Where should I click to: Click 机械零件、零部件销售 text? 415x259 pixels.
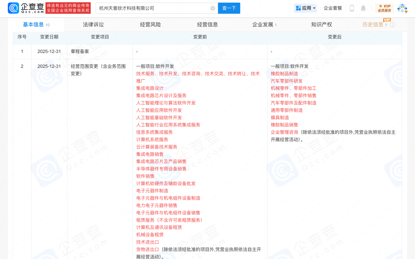[x=293, y=96]
